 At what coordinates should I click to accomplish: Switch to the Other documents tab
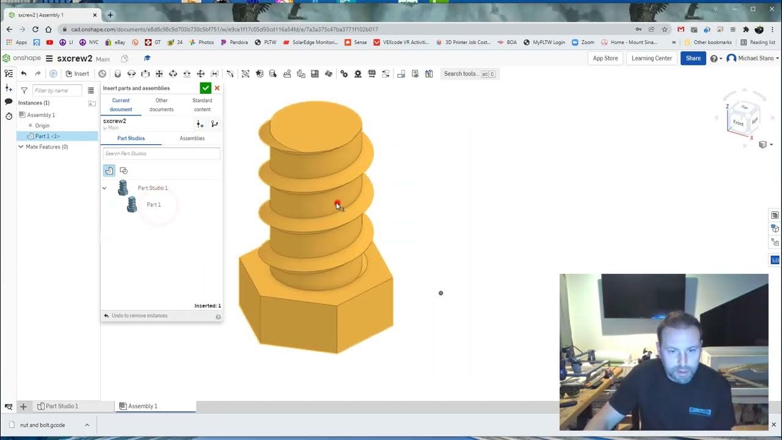pos(161,105)
